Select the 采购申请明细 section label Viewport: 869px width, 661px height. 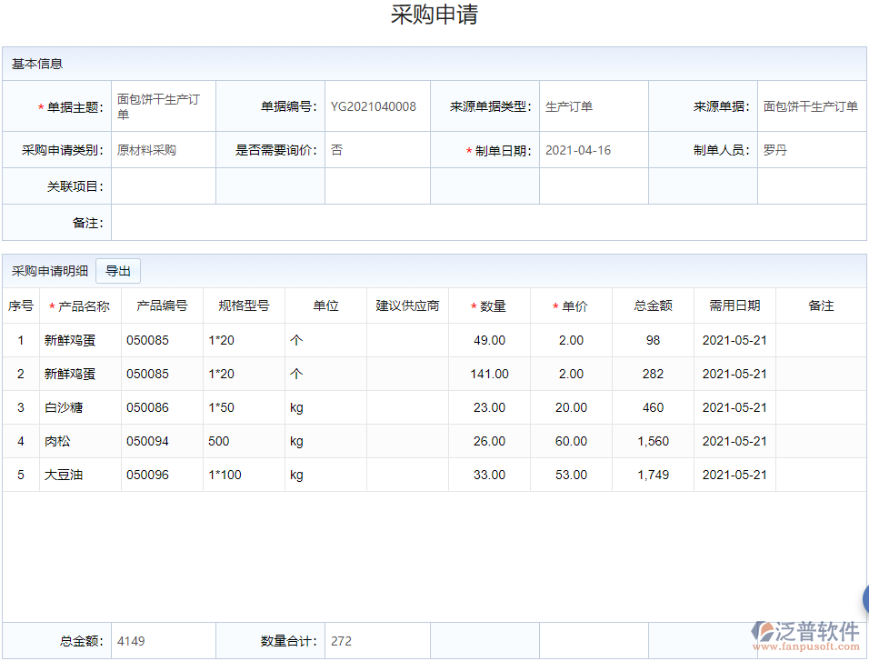[x=48, y=271]
